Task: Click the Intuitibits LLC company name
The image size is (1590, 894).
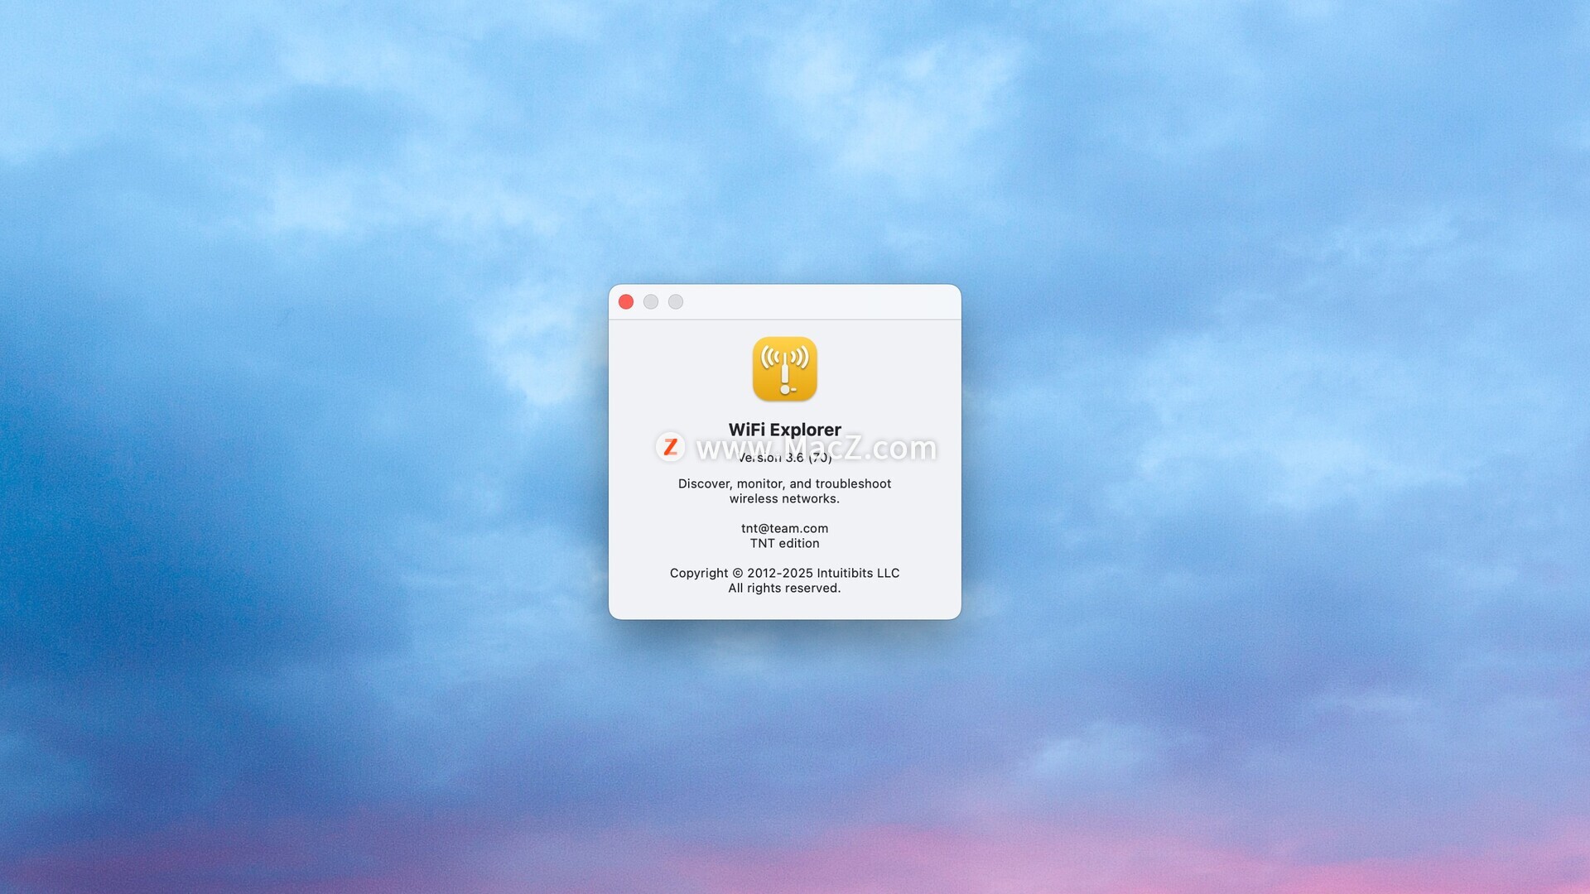Action: click(x=858, y=573)
